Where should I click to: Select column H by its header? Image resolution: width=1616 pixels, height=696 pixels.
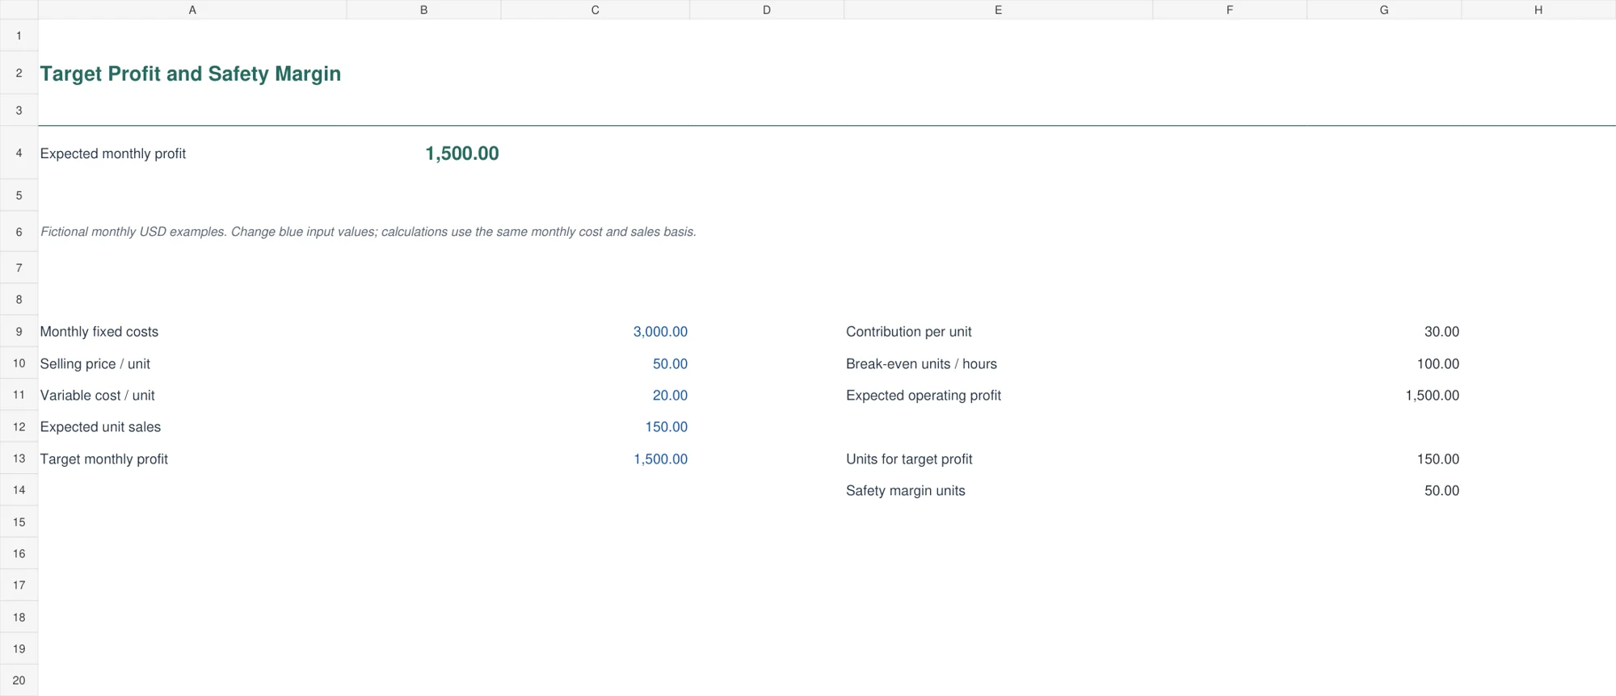point(1538,10)
